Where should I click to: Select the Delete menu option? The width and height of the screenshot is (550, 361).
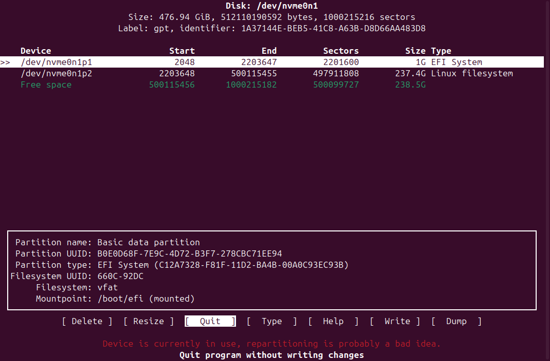pyautogui.click(x=87, y=322)
